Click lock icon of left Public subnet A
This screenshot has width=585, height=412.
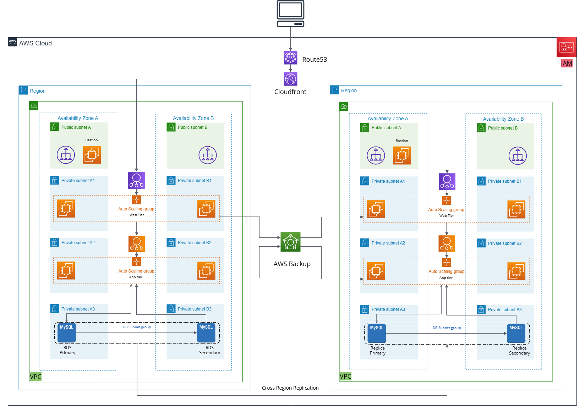pyautogui.click(x=55, y=127)
